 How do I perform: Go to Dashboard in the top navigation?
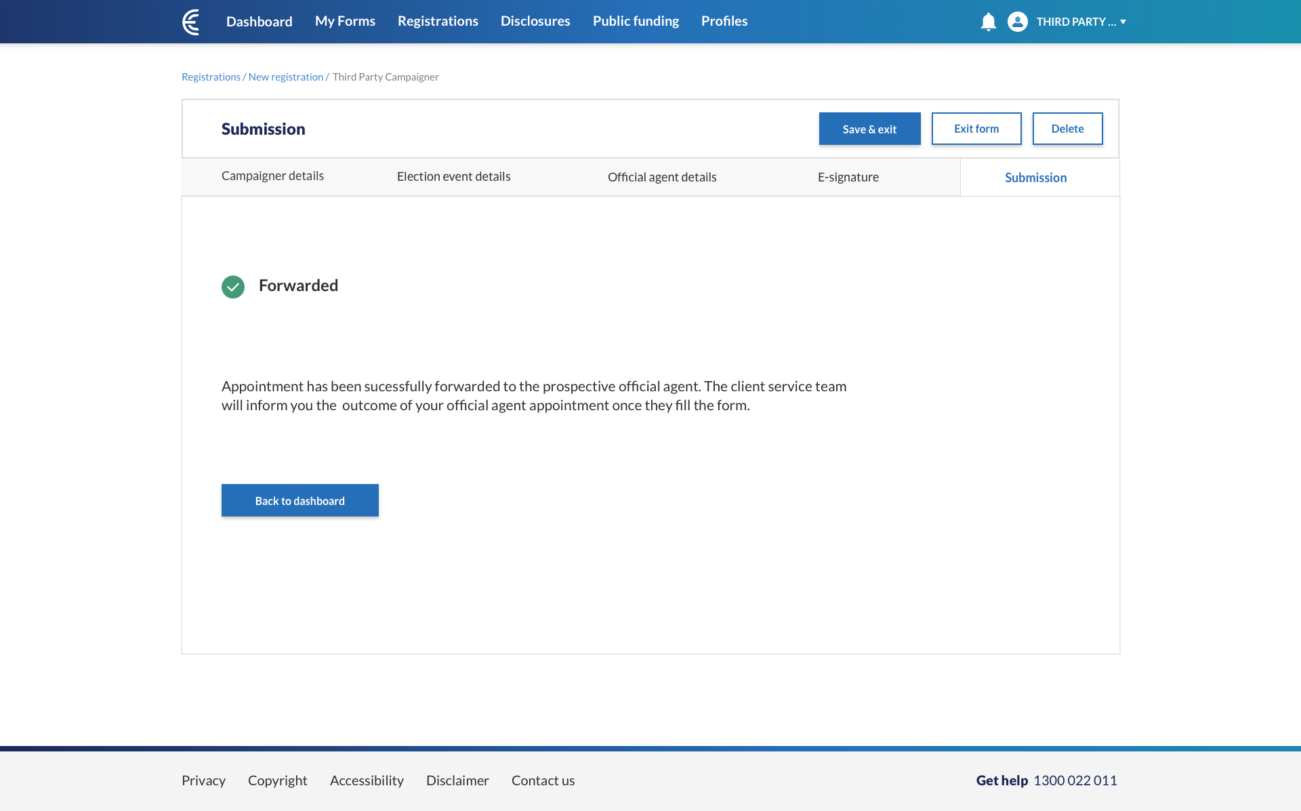[260, 22]
